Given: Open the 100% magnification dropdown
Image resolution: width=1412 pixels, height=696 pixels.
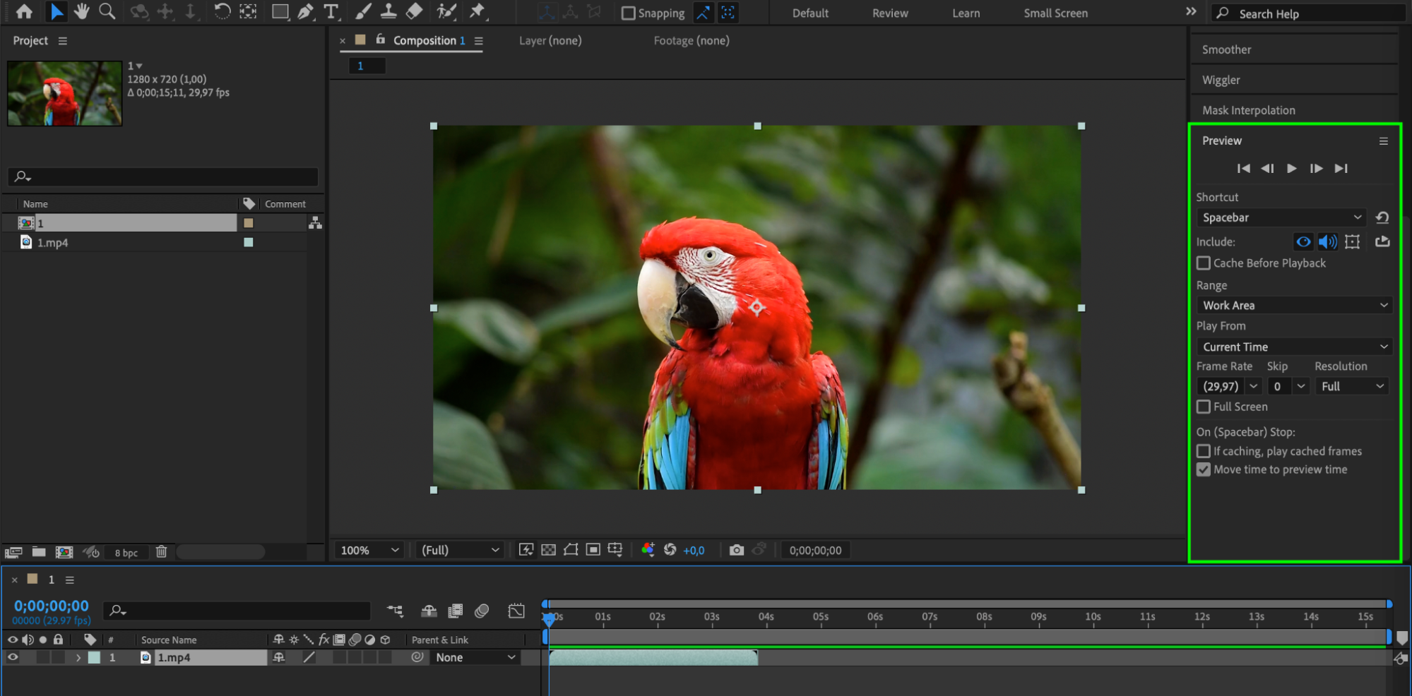Looking at the screenshot, I should (369, 550).
